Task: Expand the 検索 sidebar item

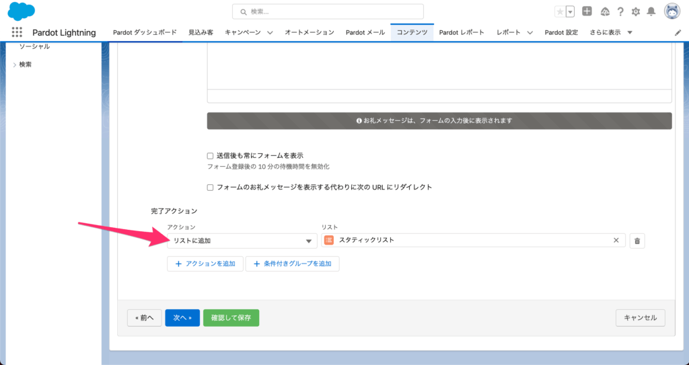Action: pyautogui.click(x=15, y=65)
